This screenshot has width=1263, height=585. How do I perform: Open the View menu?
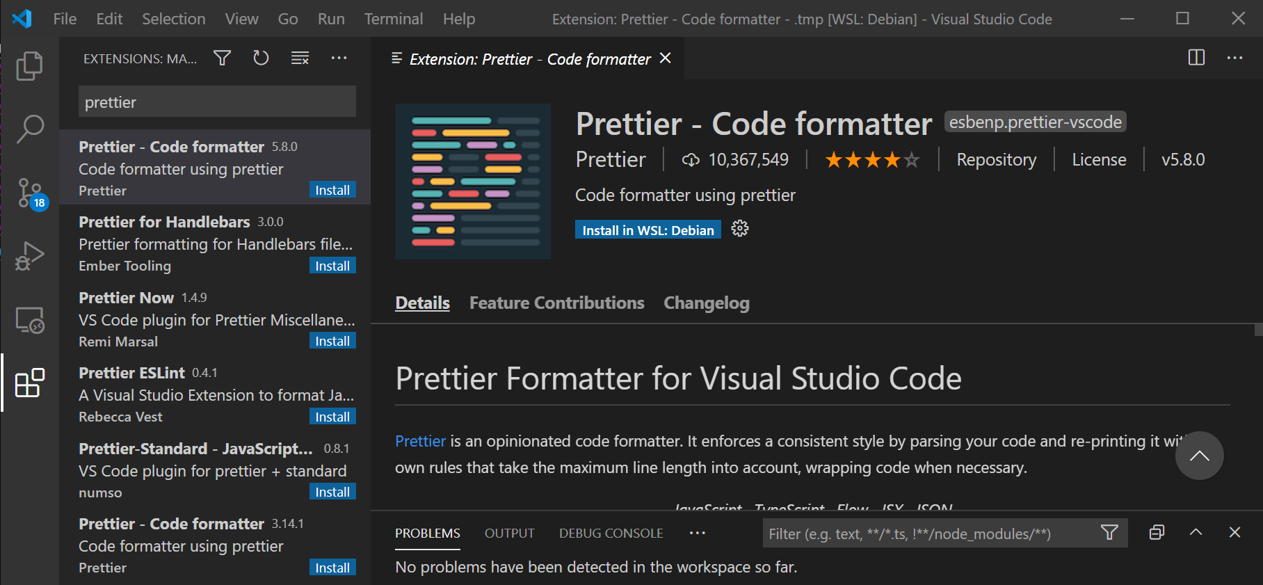tap(241, 19)
